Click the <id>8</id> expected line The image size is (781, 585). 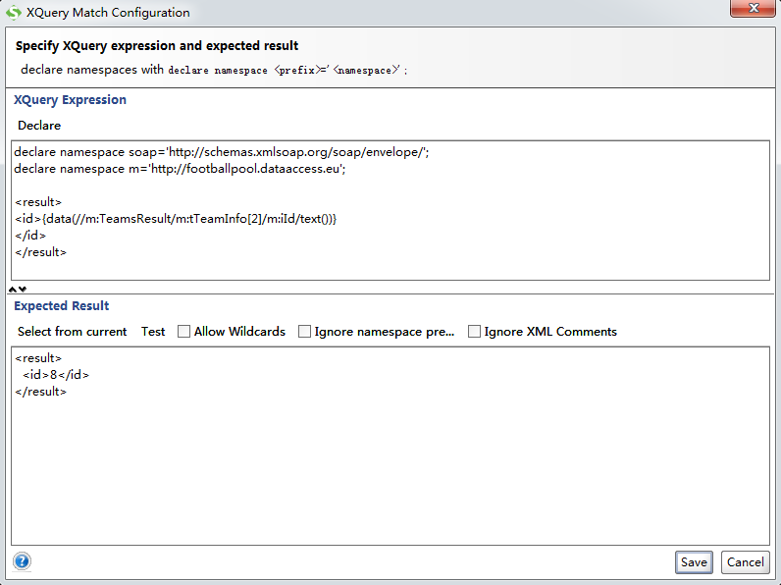coord(56,375)
